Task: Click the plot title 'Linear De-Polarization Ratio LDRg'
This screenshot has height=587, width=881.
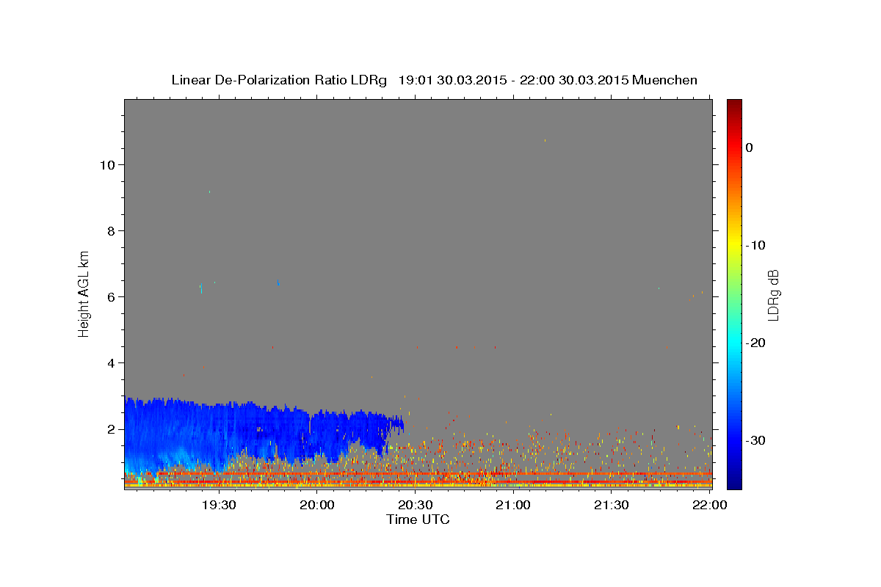Action: [x=279, y=80]
